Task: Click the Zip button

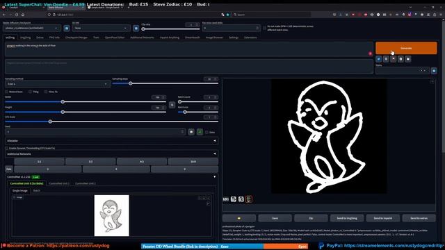Action: (311, 218)
